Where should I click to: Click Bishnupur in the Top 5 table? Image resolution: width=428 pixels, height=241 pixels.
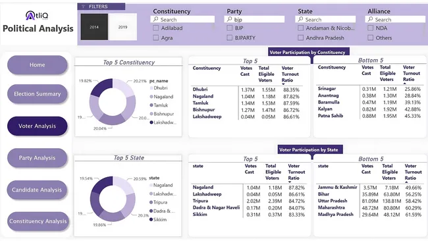(x=203, y=109)
